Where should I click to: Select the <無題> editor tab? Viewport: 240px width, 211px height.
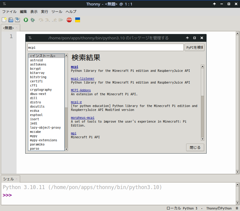(x=8, y=28)
